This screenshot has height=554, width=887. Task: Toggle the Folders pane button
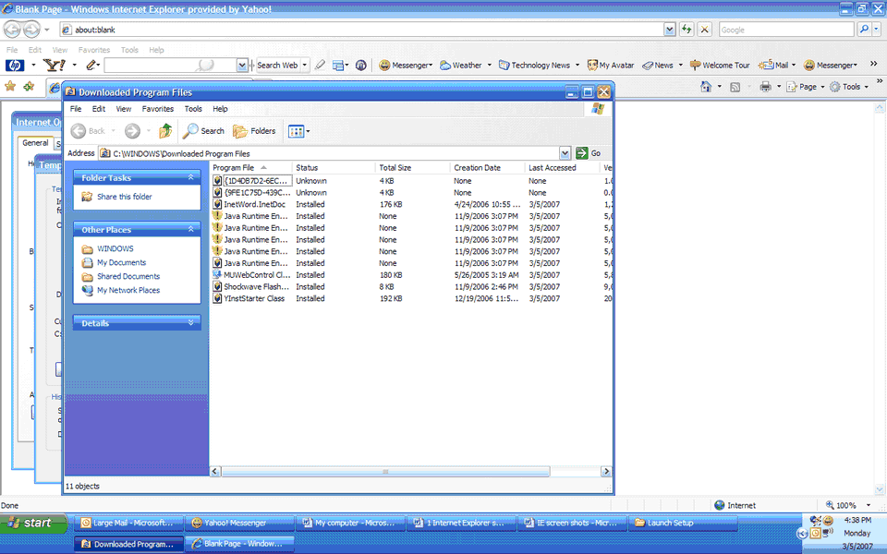(255, 131)
